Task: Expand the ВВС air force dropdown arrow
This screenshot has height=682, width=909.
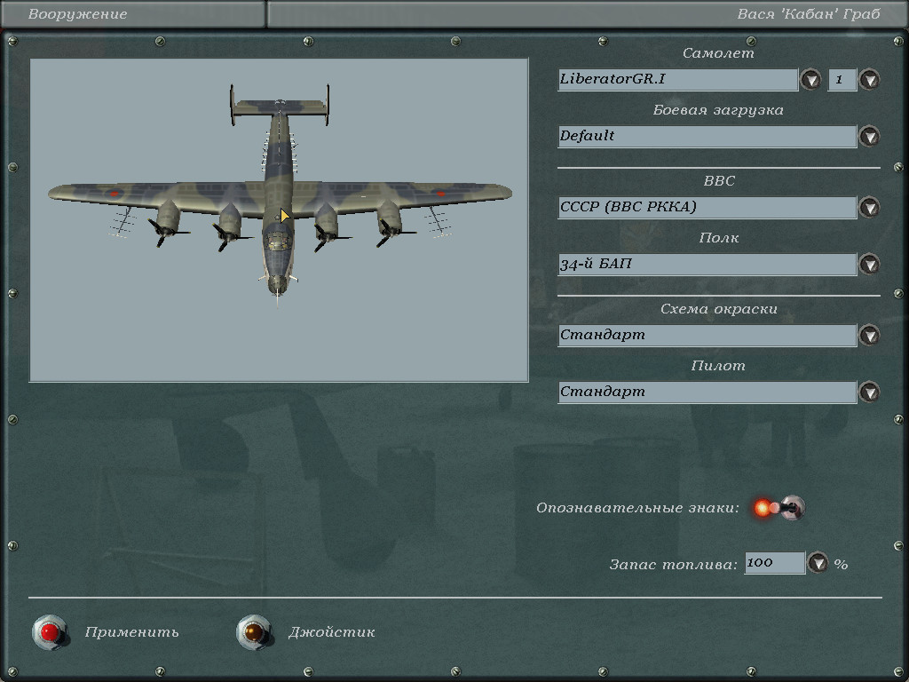Action: coord(869,207)
